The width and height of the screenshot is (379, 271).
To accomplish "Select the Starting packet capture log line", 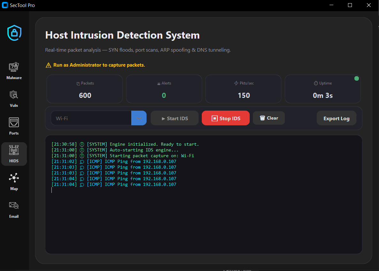I will (x=123, y=156).
